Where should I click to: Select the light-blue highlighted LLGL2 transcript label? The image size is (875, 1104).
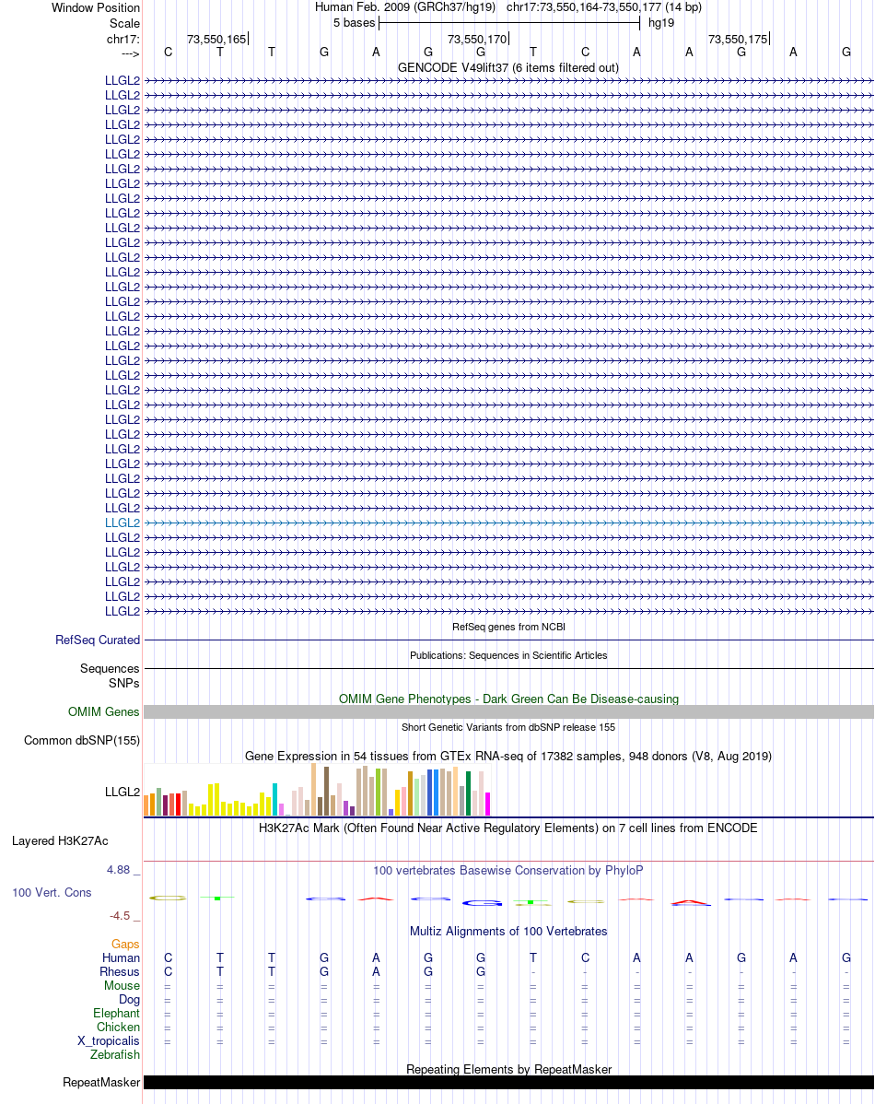[x=122, y=523]
